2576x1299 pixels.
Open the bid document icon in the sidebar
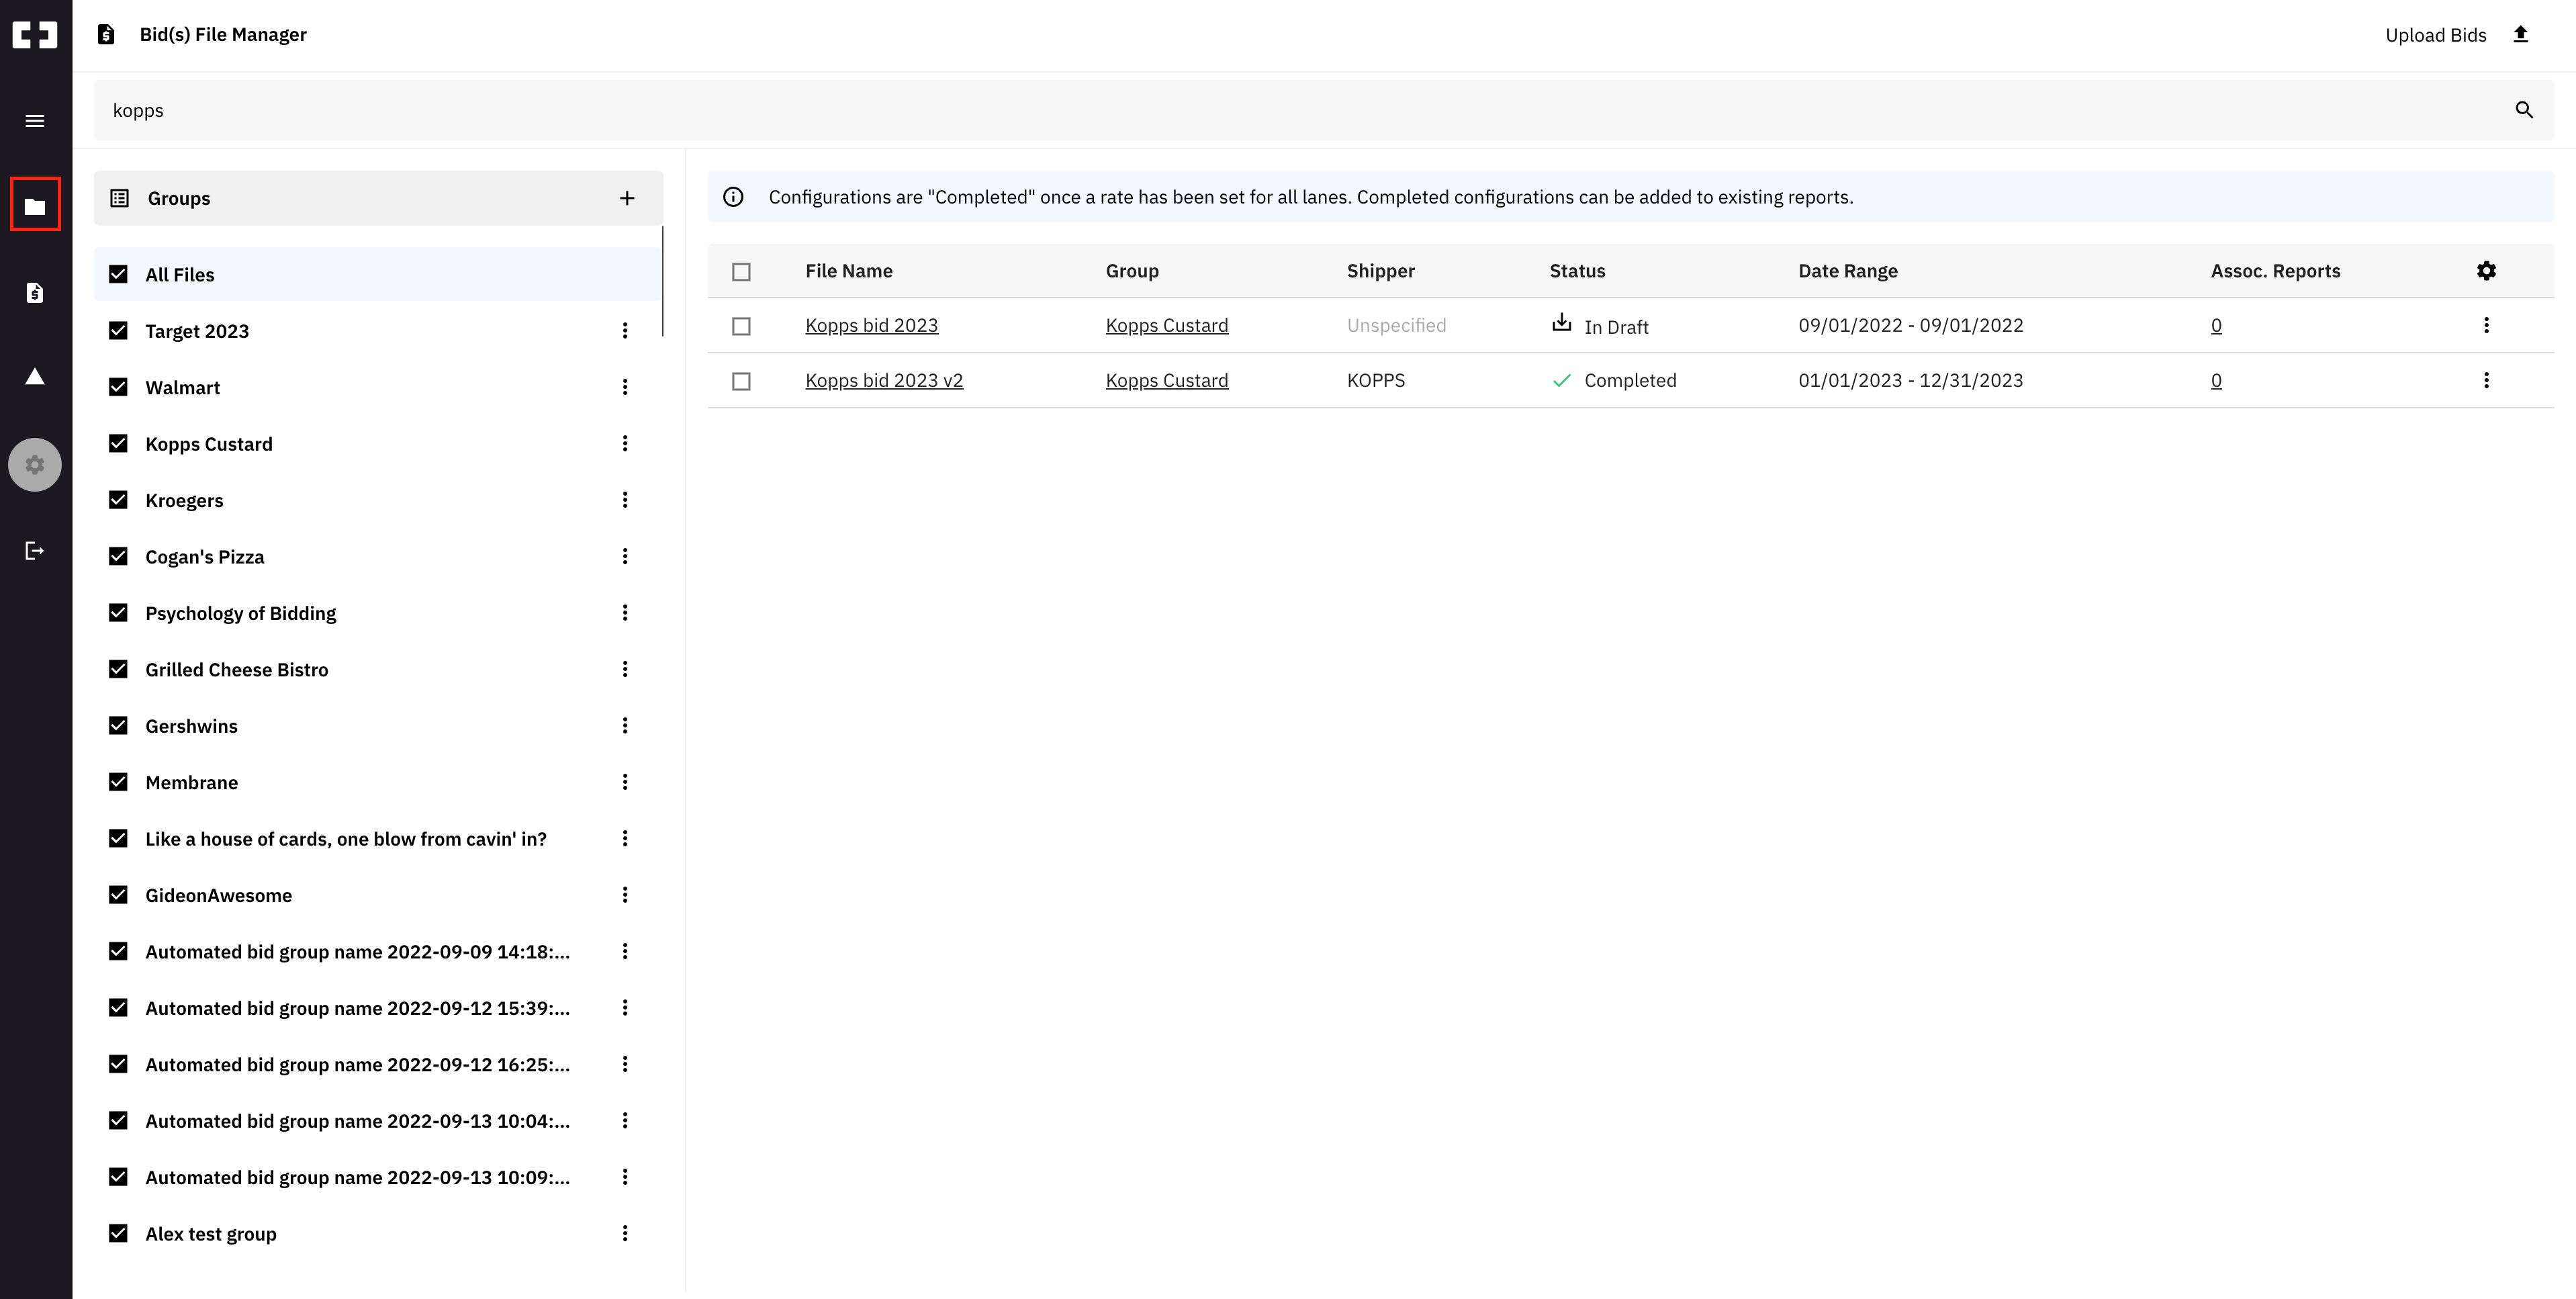point(35,292)
